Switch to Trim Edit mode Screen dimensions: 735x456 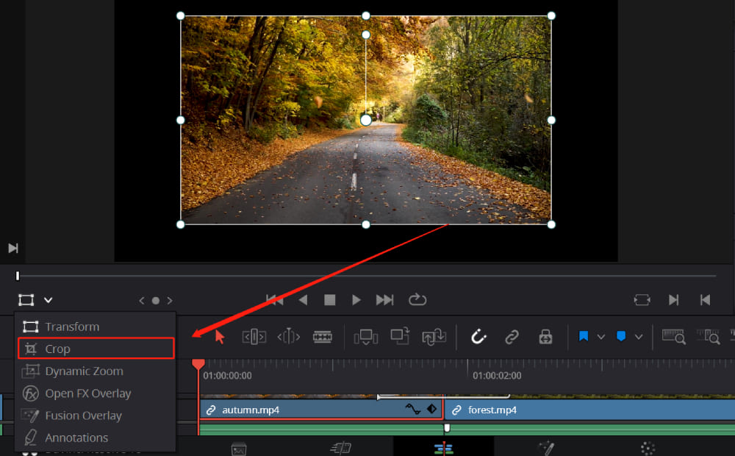click(x=254, y=336)
